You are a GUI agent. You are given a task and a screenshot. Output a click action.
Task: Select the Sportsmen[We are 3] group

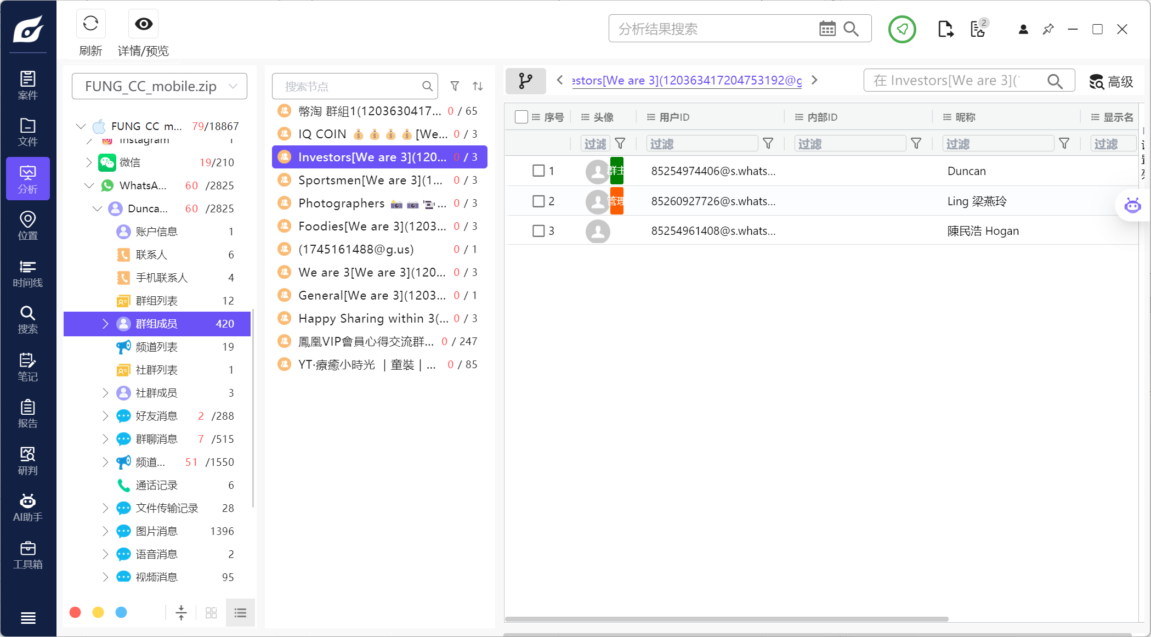tap(370, 180)
